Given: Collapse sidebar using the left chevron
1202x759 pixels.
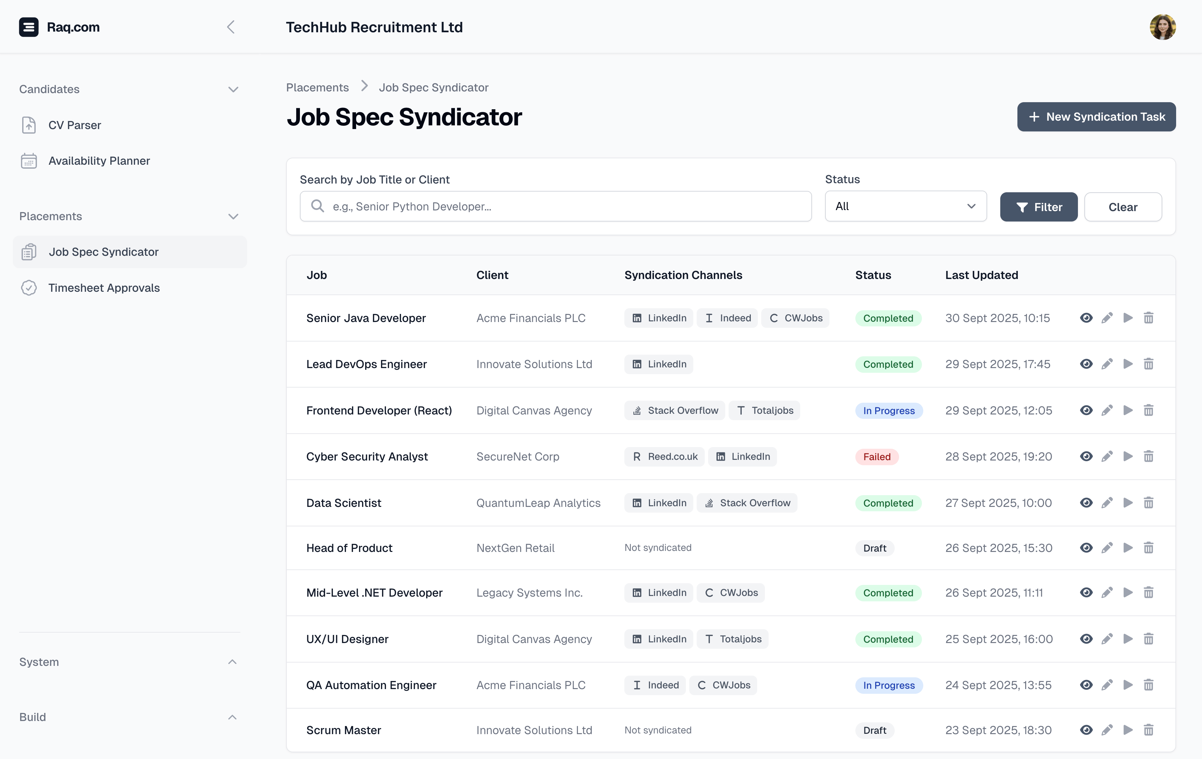Looking at the screenshot, I should [x=231, y=27].
